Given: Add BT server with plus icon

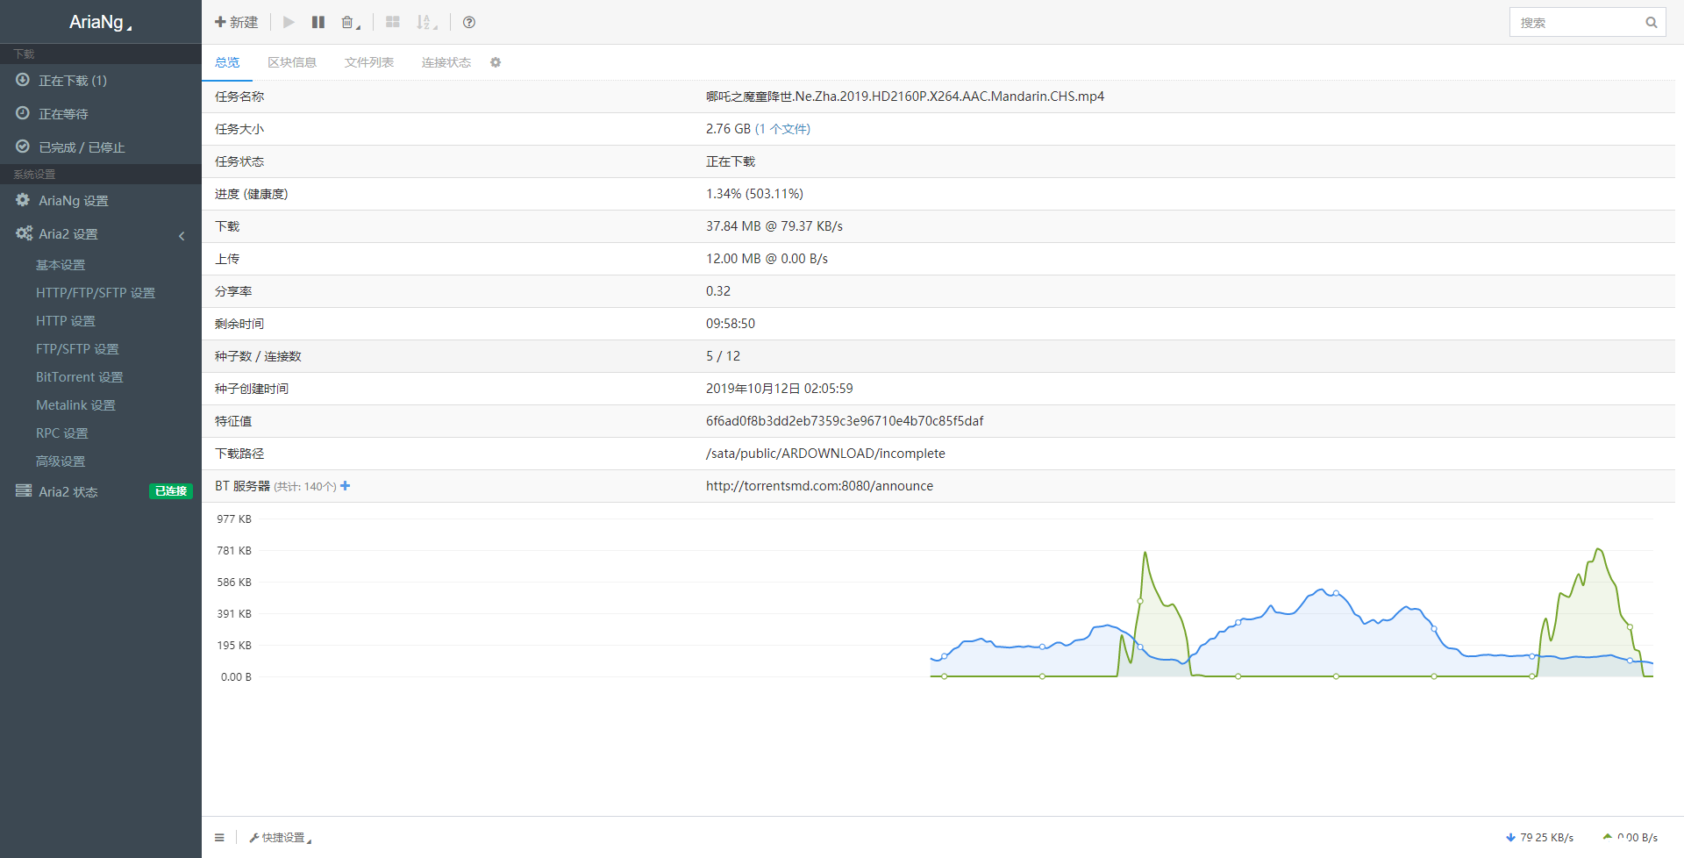Looking at the screenshot, I should pyautogui.click(x=346, y=486).
